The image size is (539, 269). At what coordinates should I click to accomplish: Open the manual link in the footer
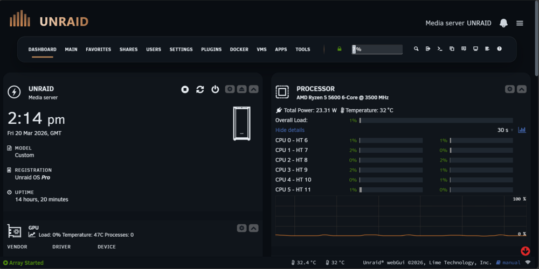tap(508, 263)
